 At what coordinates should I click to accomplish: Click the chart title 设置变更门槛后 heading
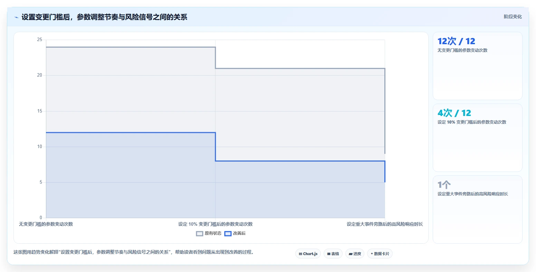(x=104, y=17)
